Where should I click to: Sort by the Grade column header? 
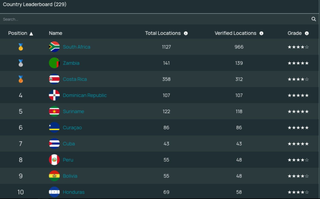point(294,33)
